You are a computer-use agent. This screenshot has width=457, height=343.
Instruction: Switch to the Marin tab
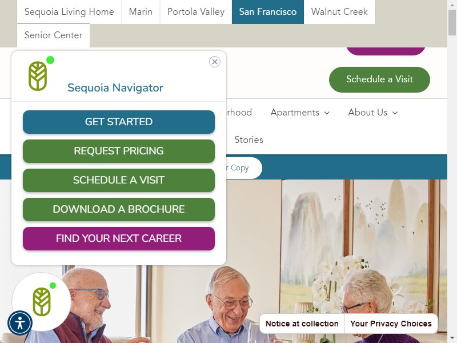click(141, 11)
